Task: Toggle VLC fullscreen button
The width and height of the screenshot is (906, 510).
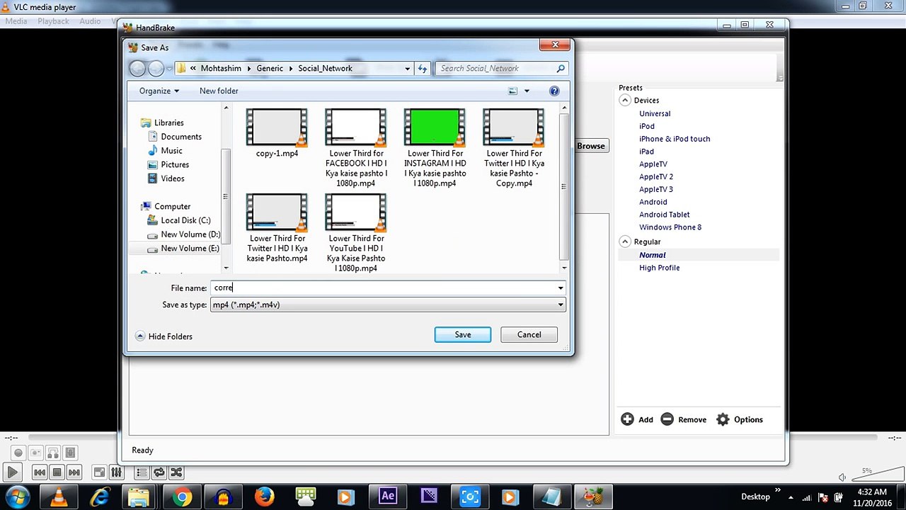Action: 99,472
